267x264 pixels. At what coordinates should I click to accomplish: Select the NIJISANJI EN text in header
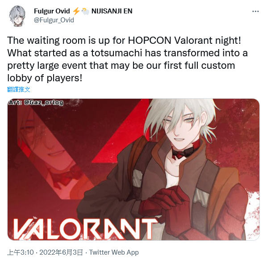pyautogui.click(x=112, y=11)
